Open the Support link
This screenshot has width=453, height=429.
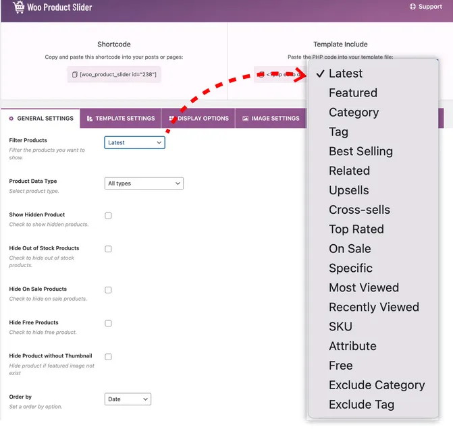pyautogui.click(x=426, y=7)
